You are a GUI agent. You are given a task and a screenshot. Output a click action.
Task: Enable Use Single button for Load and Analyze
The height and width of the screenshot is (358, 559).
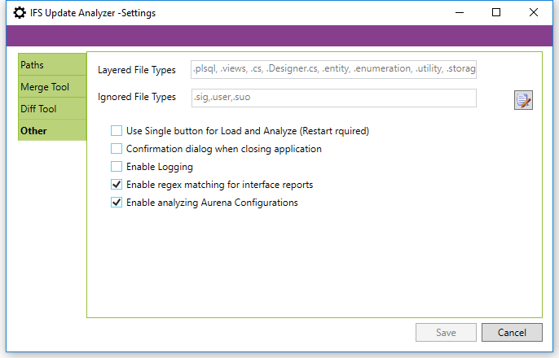point(117,131)
